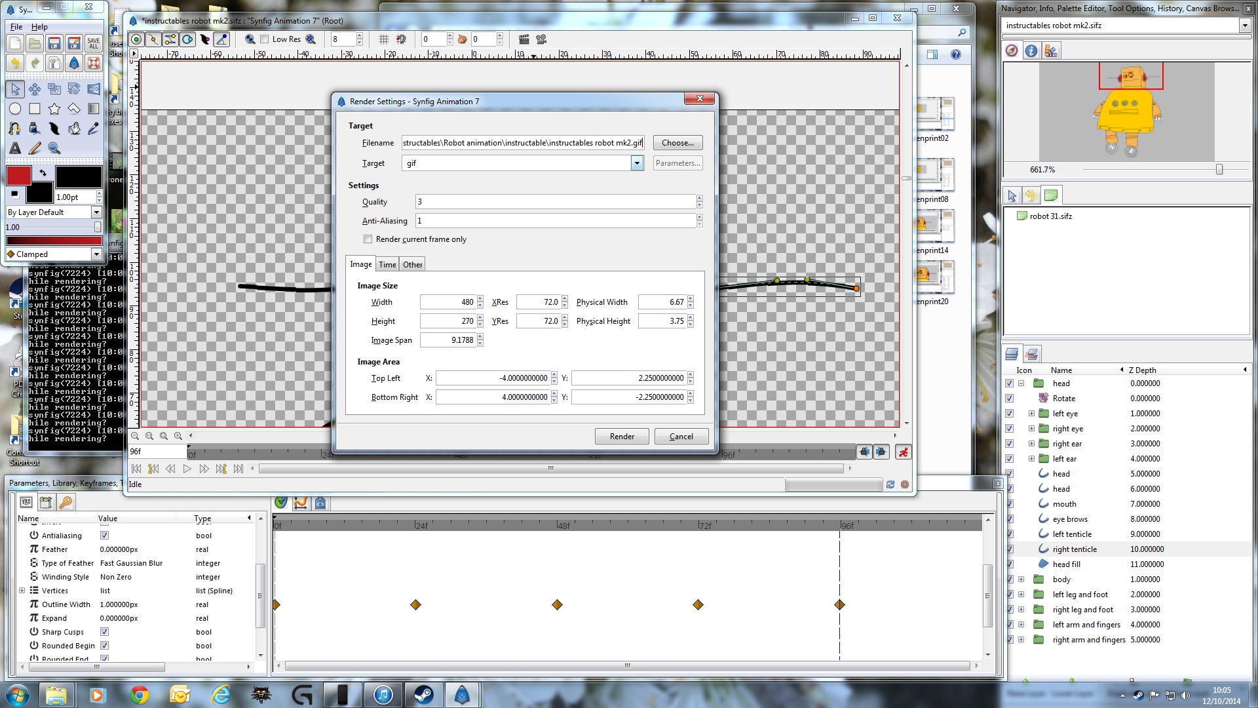1258x708 pixels.
Task: Expand the right eye layer group
Action: tap(1031, 429)
